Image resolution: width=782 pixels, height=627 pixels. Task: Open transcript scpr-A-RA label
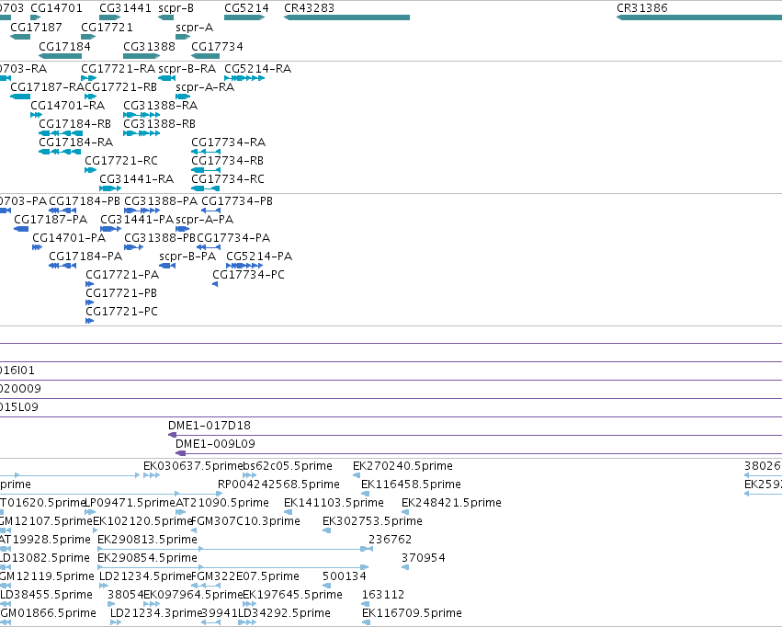(x=205, y=87)
